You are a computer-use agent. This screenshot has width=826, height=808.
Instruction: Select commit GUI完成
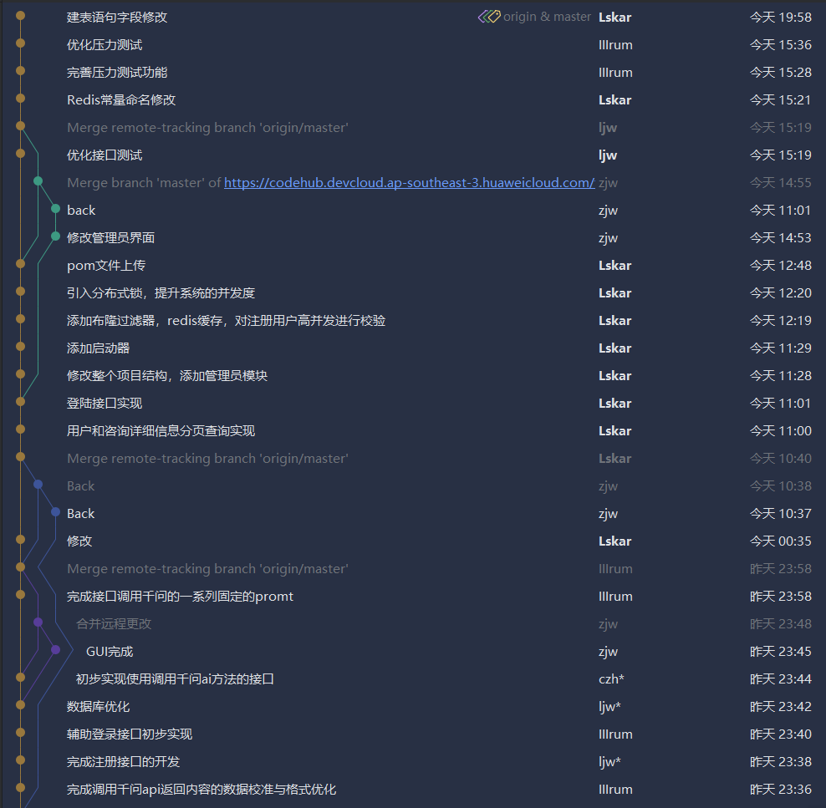[x=109, y=652]
